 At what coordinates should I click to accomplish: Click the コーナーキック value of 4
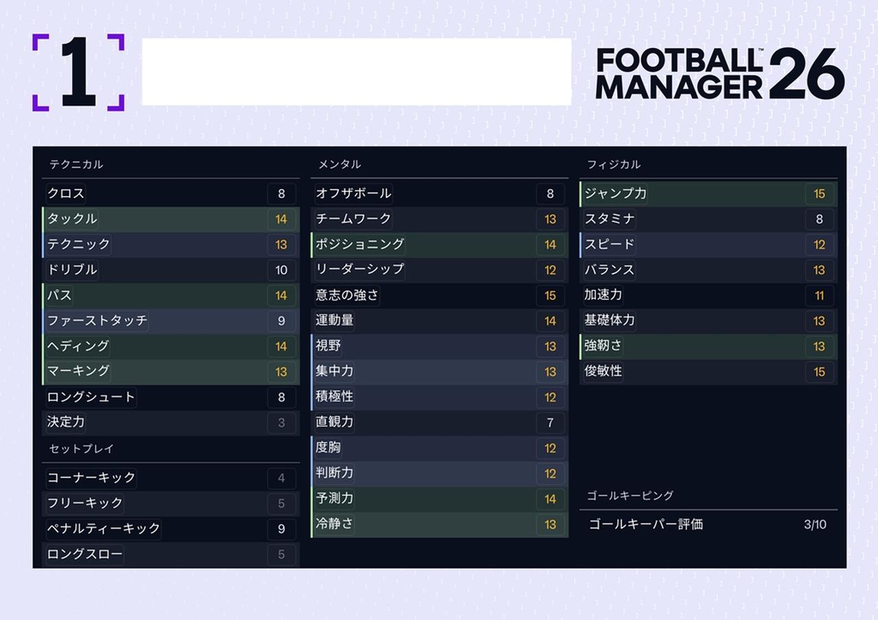[x=281, y=478]
